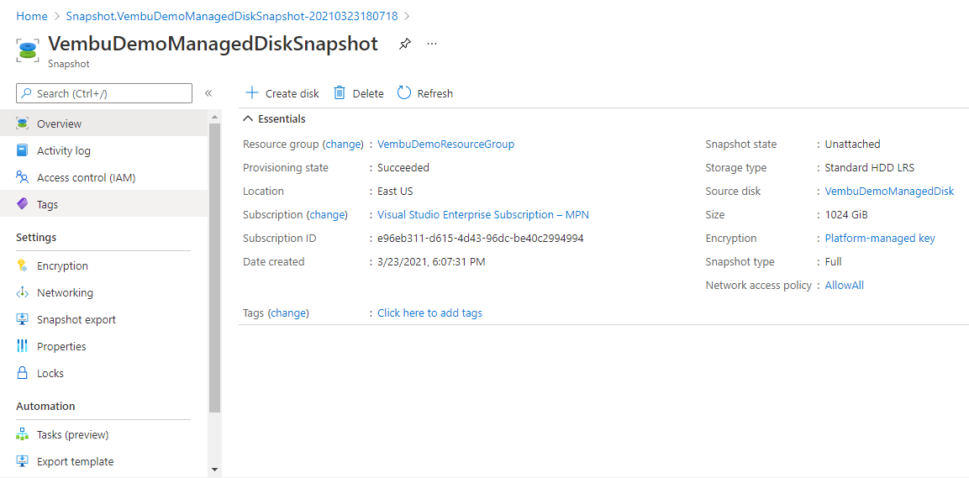Open the Activity log menu item

[104, 150]
